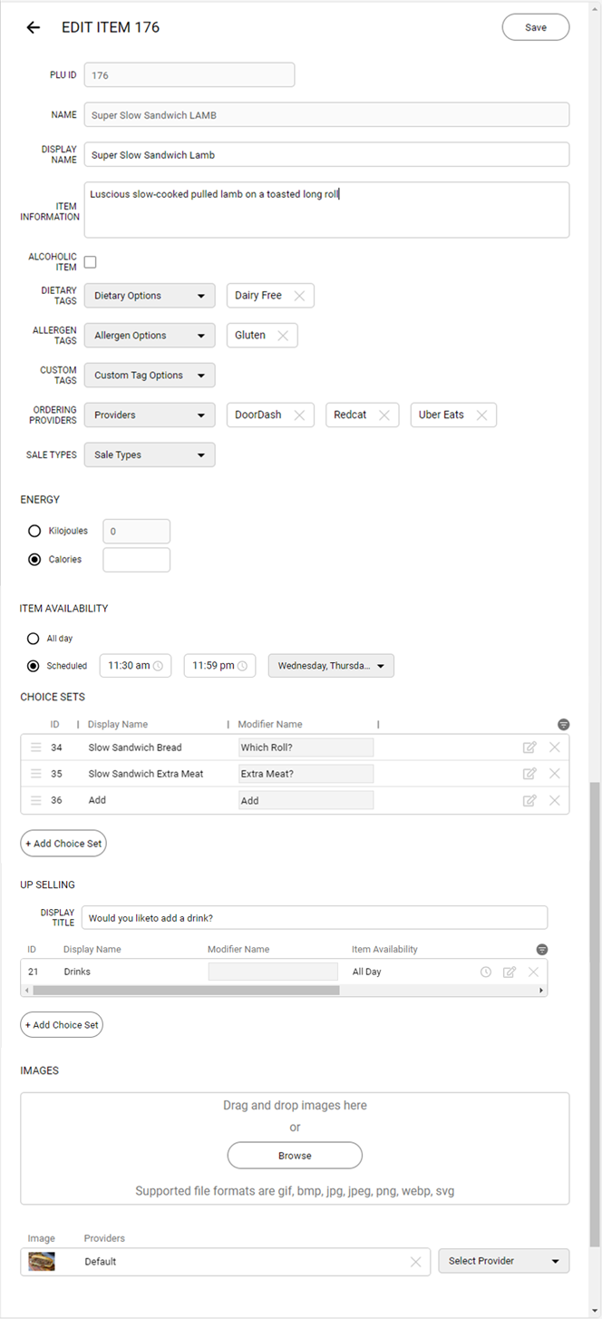This screenshot has height=1319, width=602.
Task: Click the back arrow to leave Edit Item
Action: click(x=33, y=27)
